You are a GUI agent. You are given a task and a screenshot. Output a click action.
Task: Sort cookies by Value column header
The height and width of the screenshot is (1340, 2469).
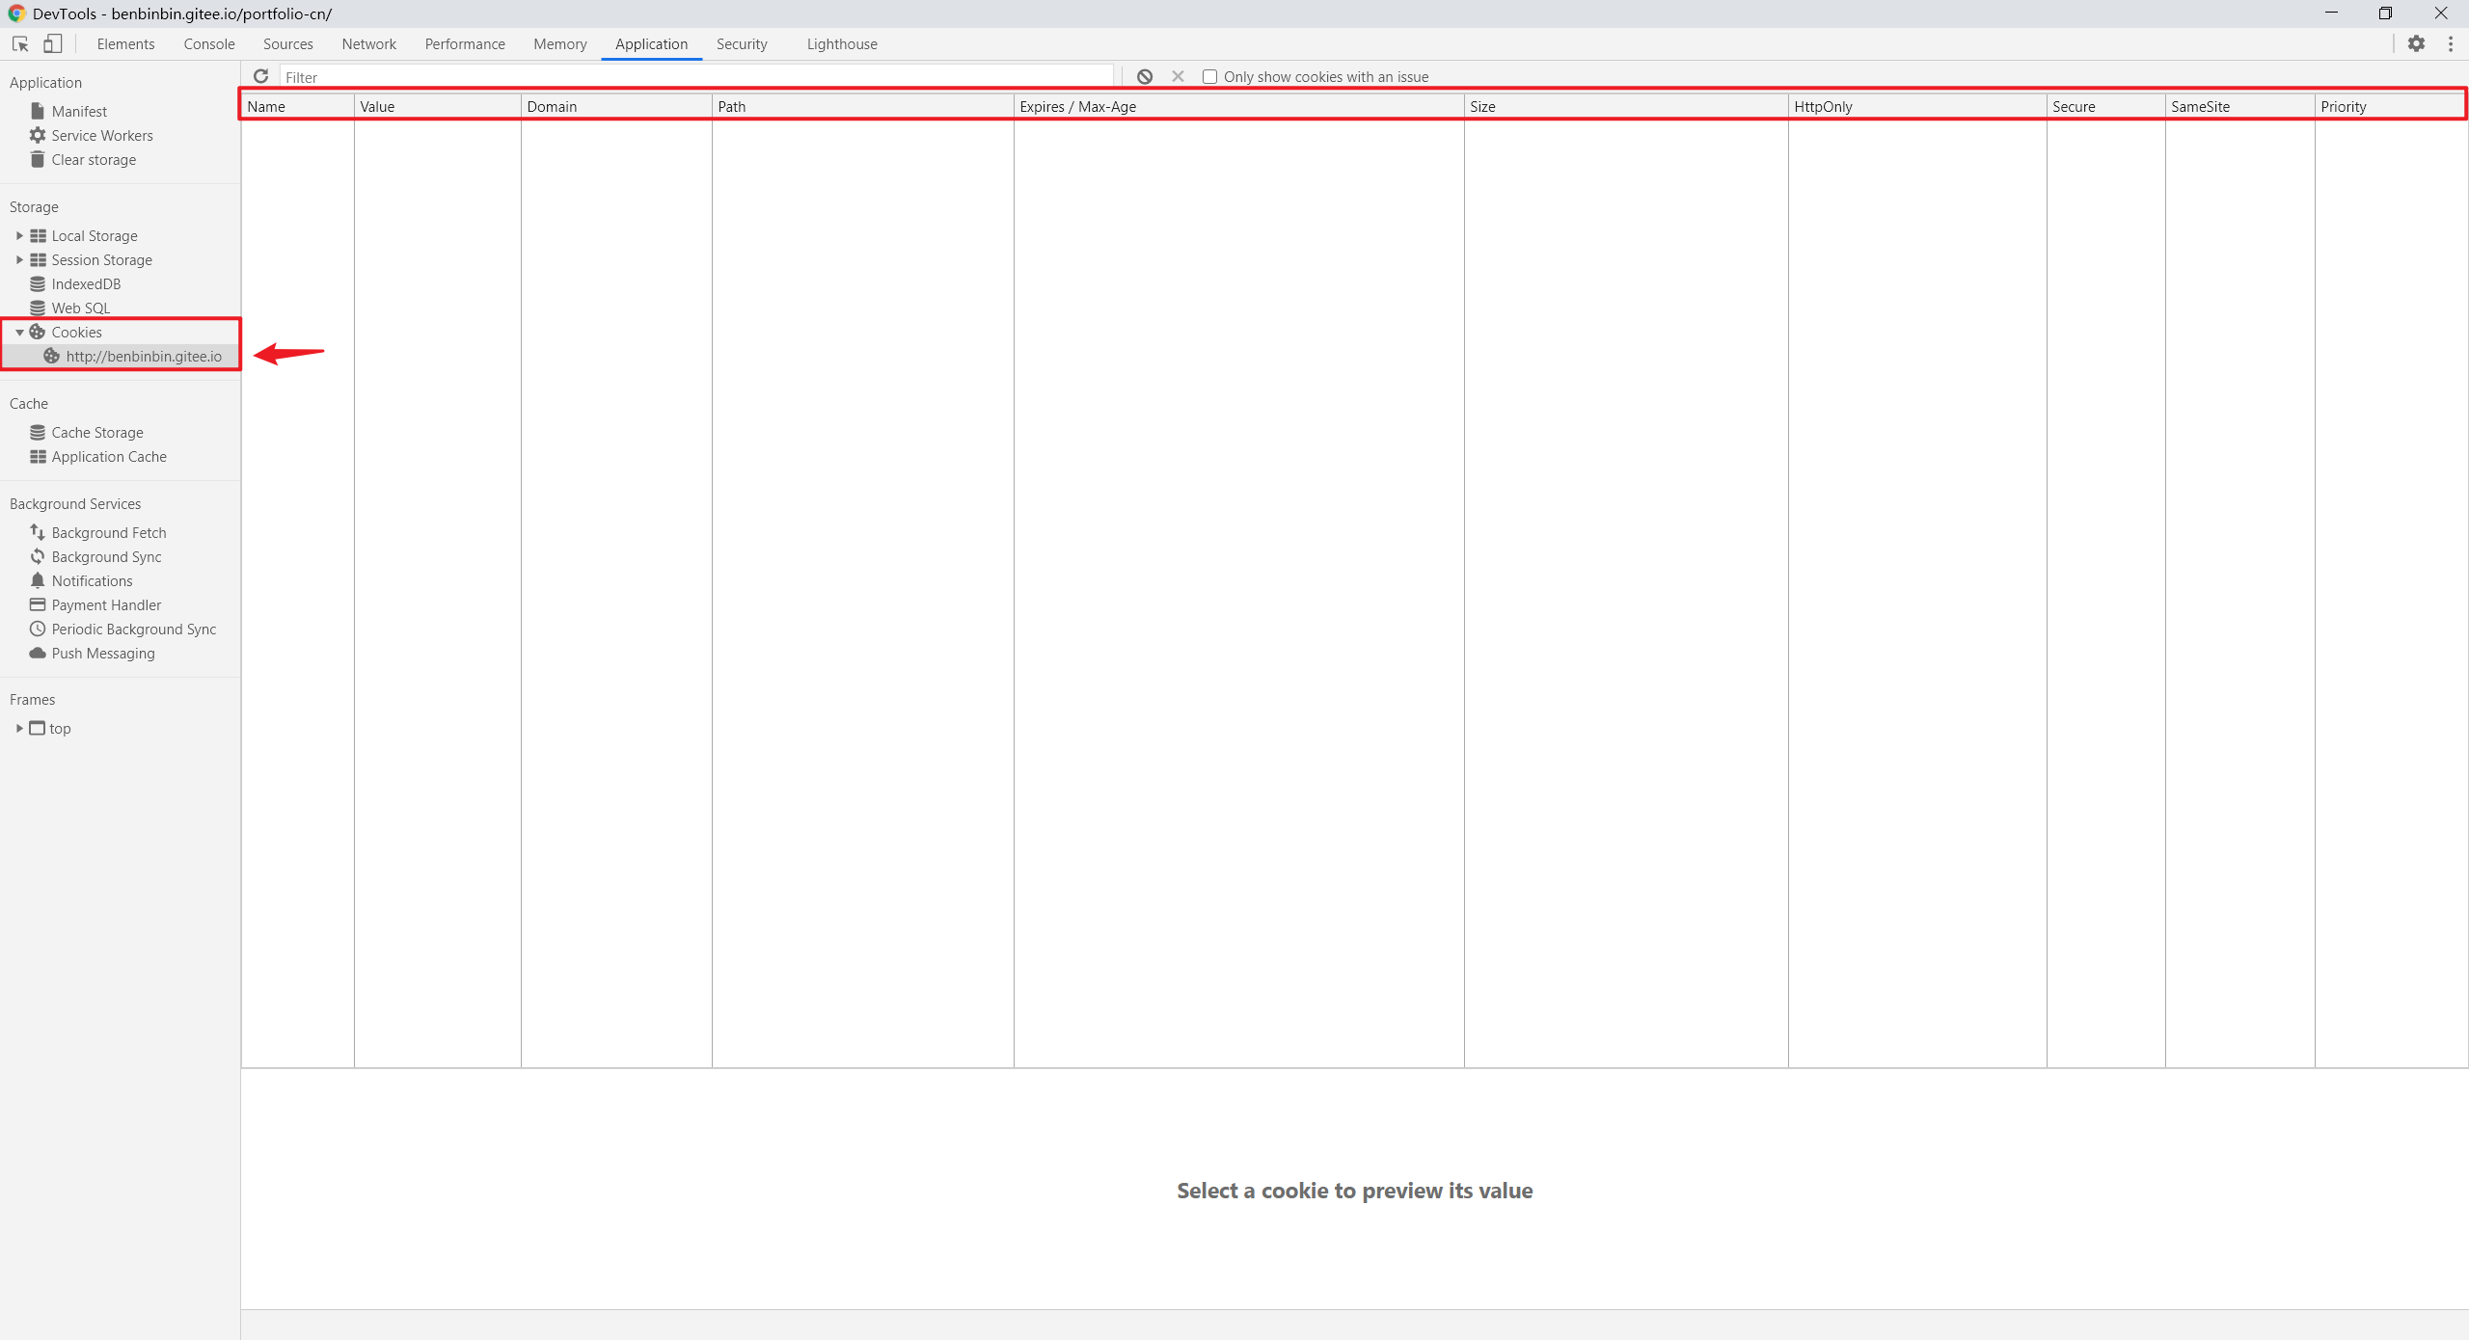point(438,106)
